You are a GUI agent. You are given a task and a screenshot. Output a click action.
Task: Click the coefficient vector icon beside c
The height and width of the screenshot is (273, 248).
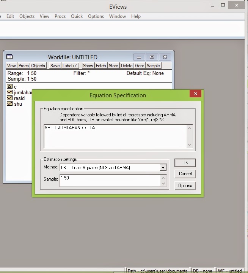click(x=10, y=86)
